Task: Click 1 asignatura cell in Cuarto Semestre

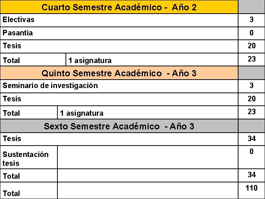Action: pyautogui.click(x=152, y=60)
